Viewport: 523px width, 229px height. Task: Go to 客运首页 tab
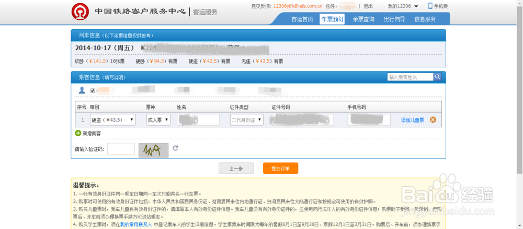tap(302, 19)
